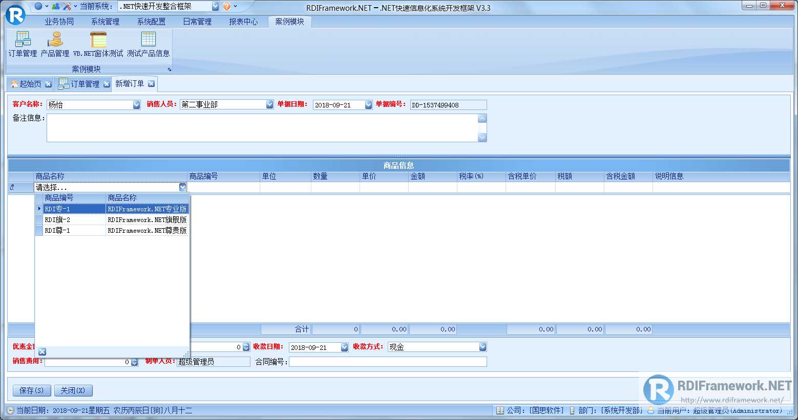This screenshot has width=798, height=420.
Task: Close the 订单管理 document tab
Action: point(107,84)
